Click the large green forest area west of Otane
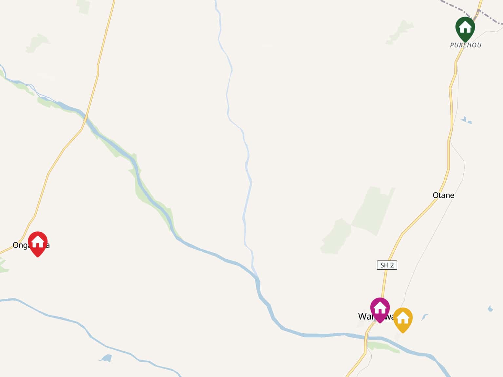This screenshot has height=377, width=503. (360, 219)
